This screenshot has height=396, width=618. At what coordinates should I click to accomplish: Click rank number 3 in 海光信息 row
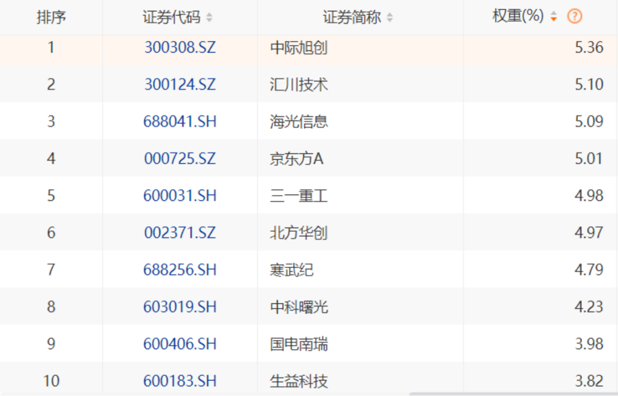[x=51, y=122]
